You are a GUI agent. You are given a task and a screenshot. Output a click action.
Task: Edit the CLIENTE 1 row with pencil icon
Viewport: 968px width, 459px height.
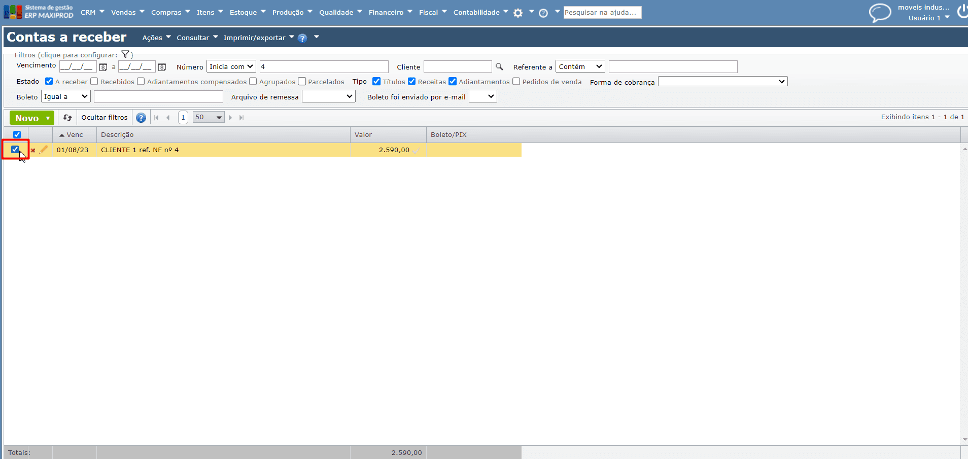[x=44, y=150]
